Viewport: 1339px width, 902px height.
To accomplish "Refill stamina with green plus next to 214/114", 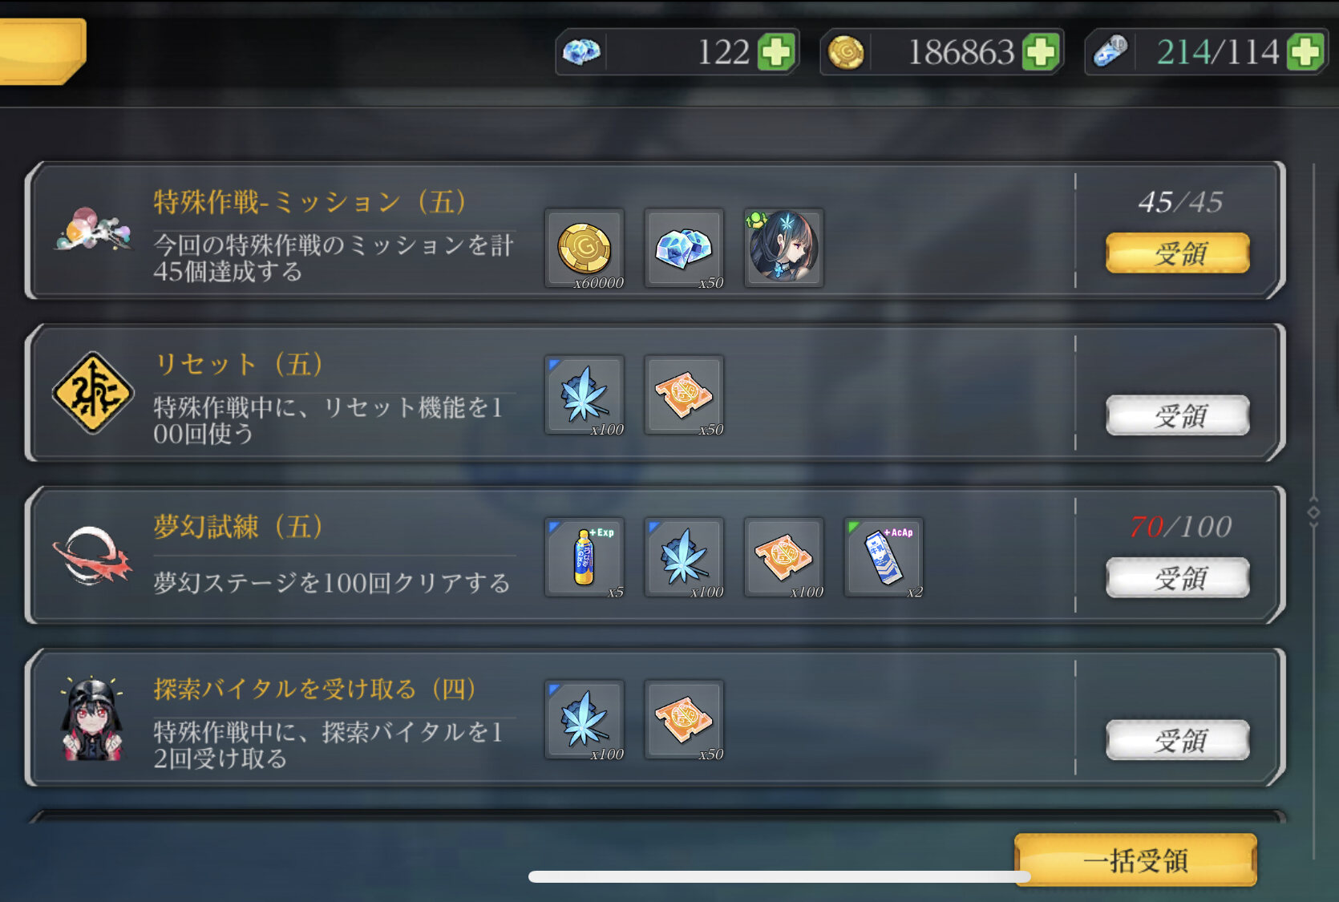I will pos(1305,53).
